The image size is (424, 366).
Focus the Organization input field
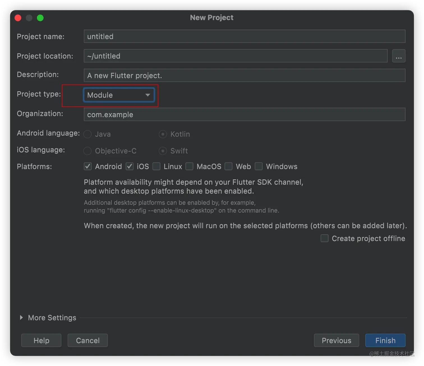pos(244,115)
